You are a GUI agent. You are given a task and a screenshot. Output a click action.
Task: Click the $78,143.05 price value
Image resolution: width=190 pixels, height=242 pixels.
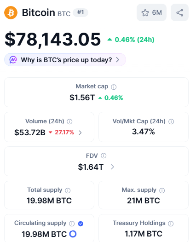click(53, 39)
